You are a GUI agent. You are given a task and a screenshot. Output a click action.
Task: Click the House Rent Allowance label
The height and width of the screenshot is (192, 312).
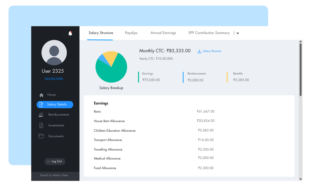click(x=109, y=121)
